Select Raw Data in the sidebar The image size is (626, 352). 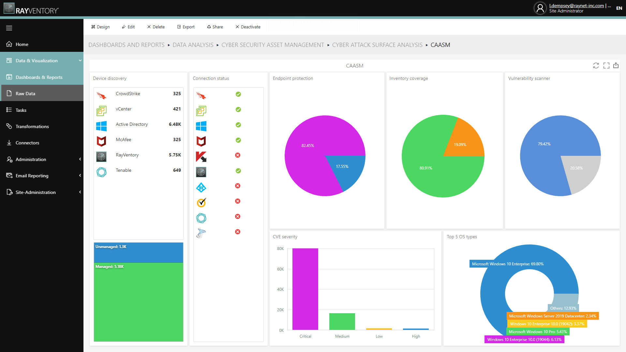tap(25, 94)
